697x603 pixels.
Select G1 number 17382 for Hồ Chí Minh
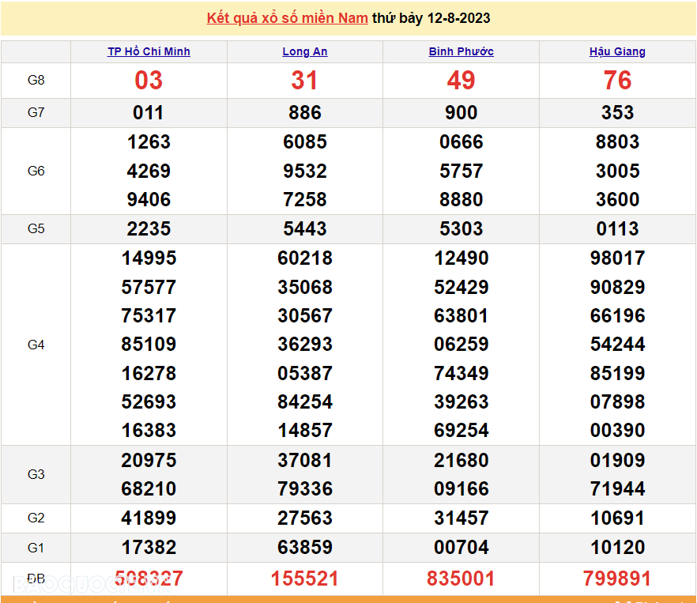coord(149,547)
